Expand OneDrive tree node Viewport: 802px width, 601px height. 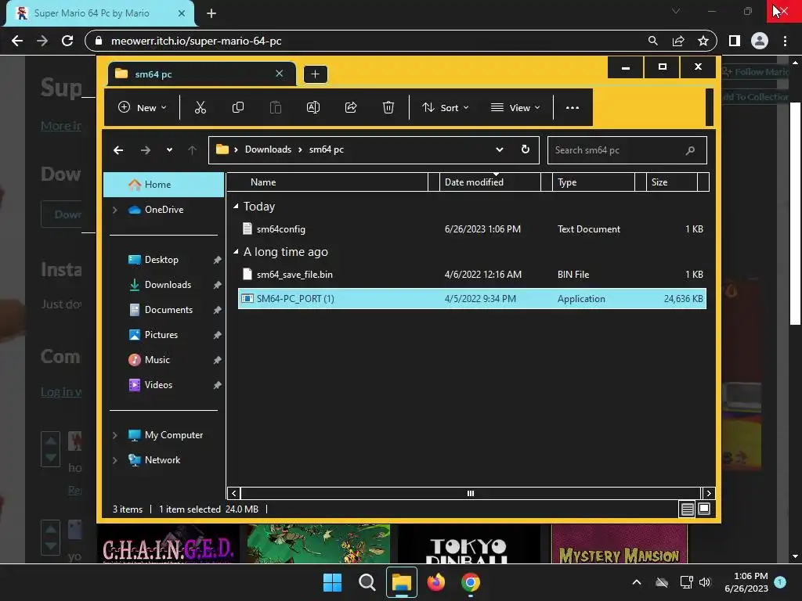coord(114,210)
